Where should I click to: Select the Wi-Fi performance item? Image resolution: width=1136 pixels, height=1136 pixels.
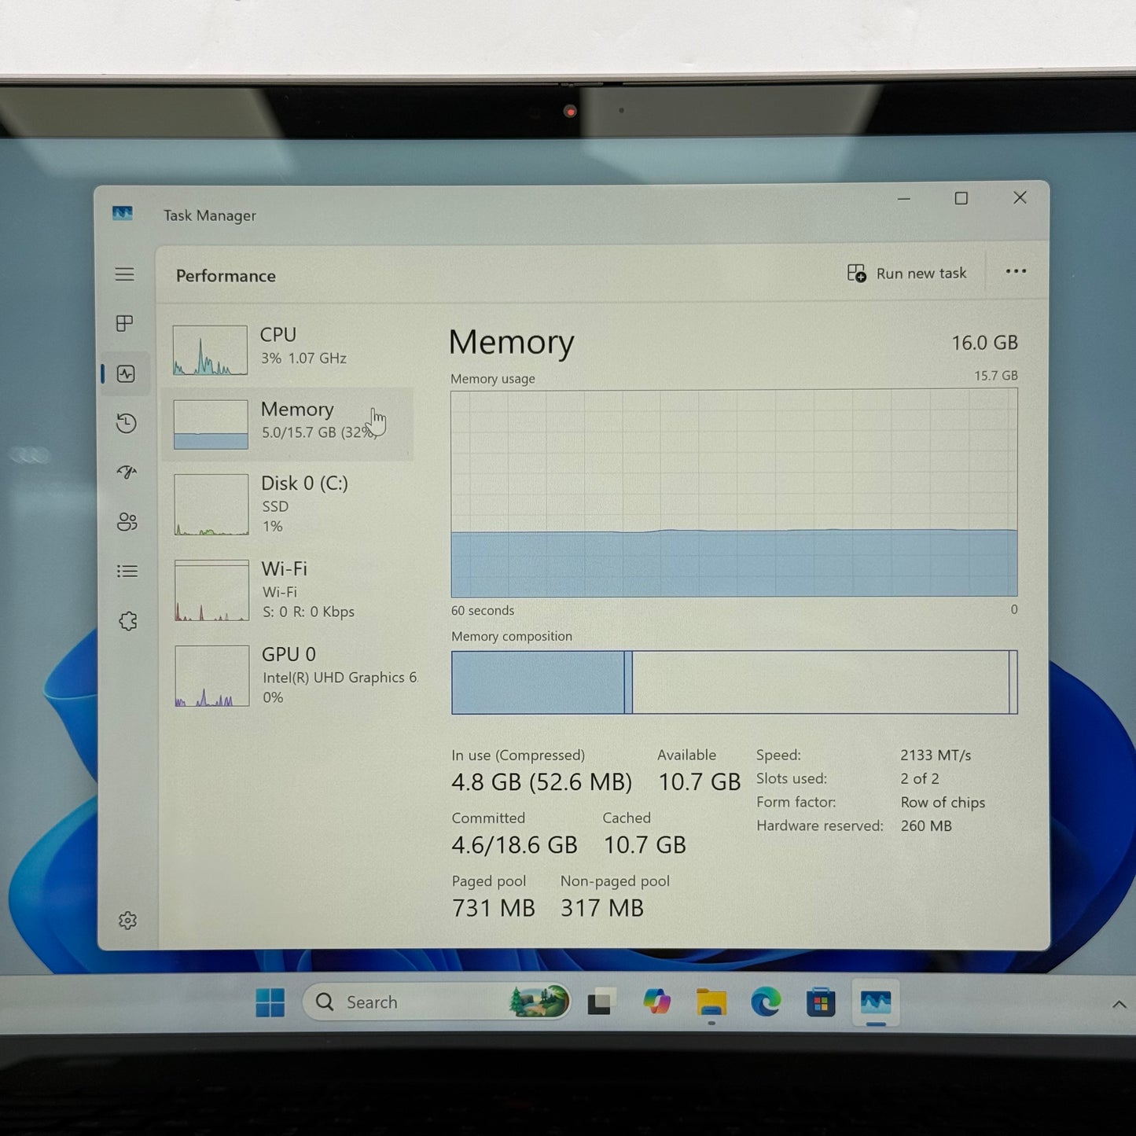(287, 590)
